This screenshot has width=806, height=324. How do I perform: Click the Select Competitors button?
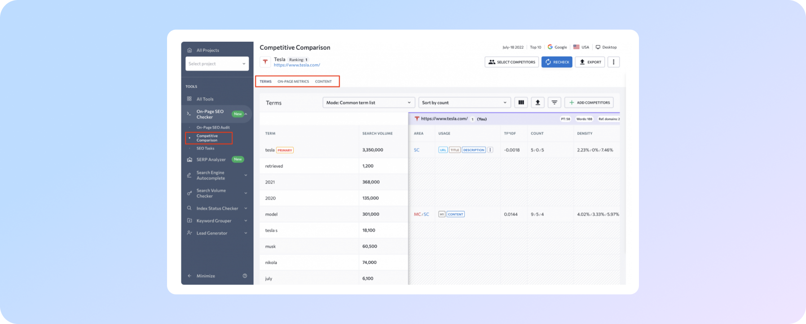click(x=511, y=62)
